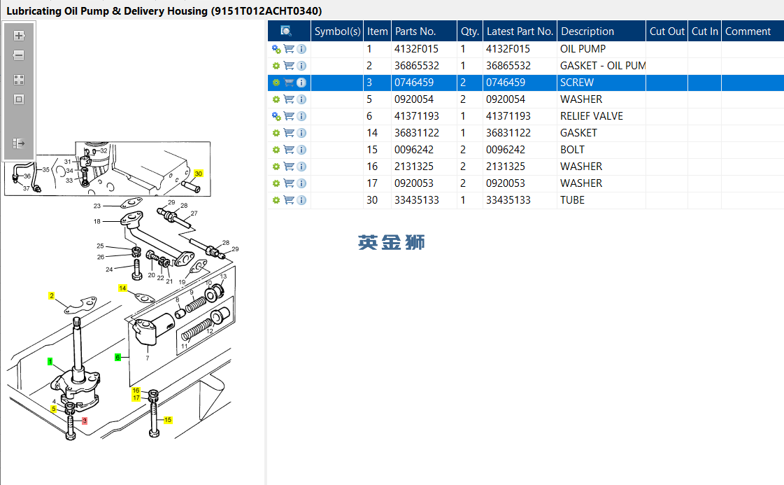Click the gear icon for TUBE row
Viewport: 784px width, 485px height.
tap(276, 200)
